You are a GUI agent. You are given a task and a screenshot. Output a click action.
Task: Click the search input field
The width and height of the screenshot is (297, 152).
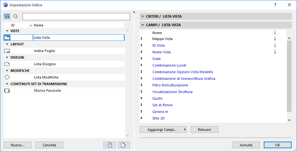76,16
